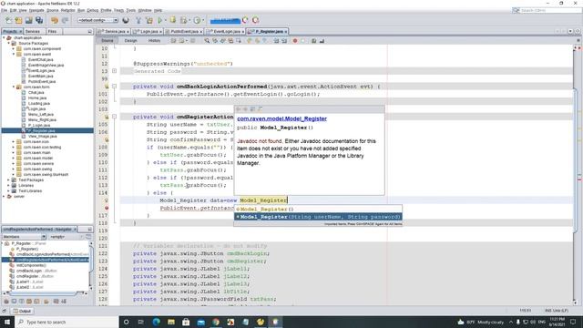Select Chat.java in project tree

(36, 92)
